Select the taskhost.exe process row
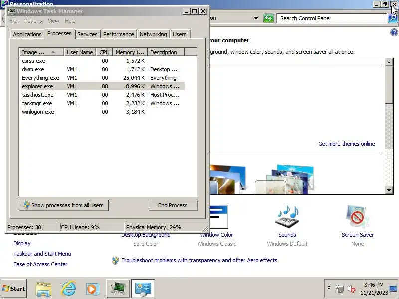The width and height of the screenshot is (399, 299). pyautogui.click(x=103, y=95)
